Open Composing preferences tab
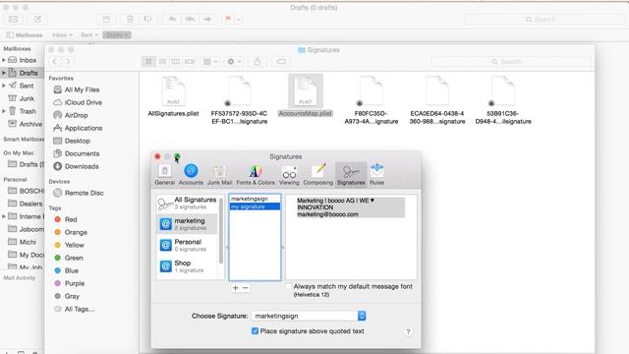629x354 pixels. point(318,174)
